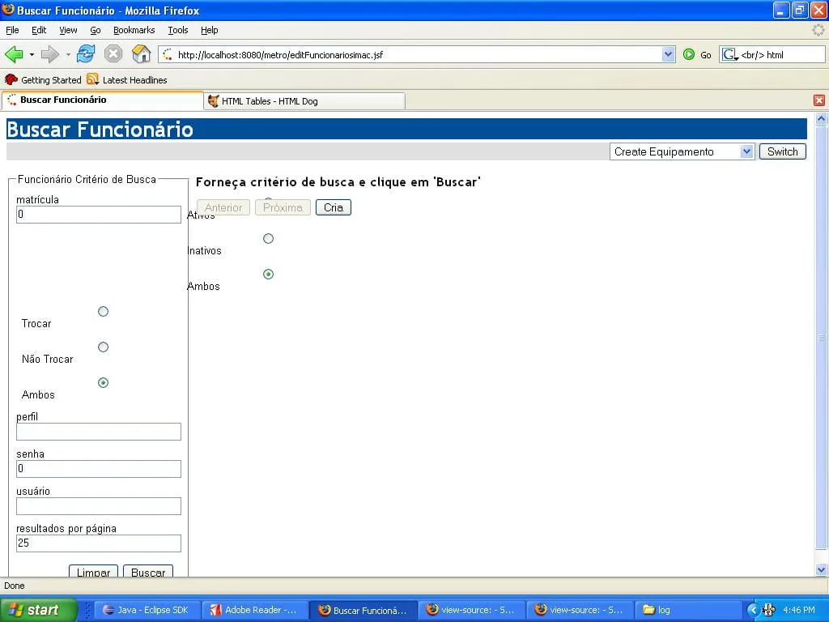Viewport: 829px width, 622px height.
Task: Select the Trocar radio button
Action: click(103, 312)
